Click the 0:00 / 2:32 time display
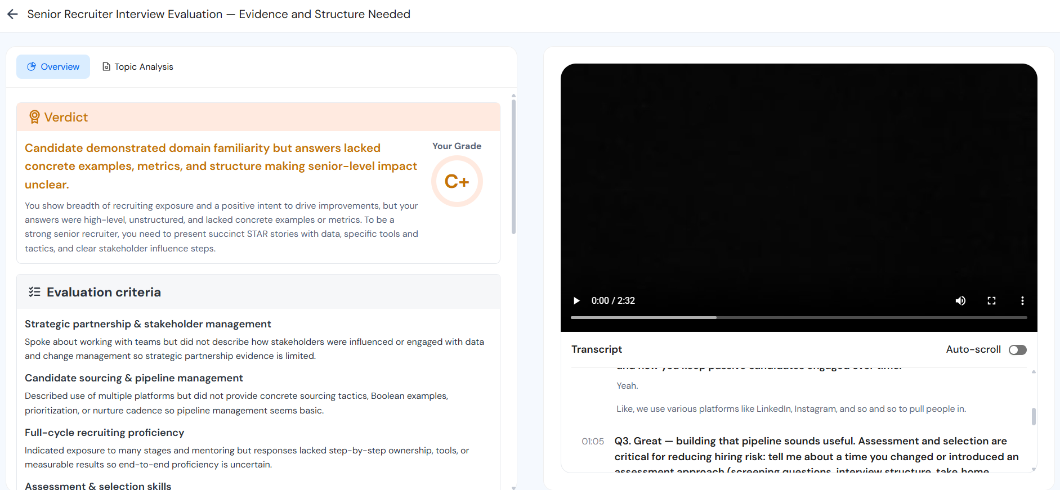This screenshot has height=490, width=1060. (613, 300)
